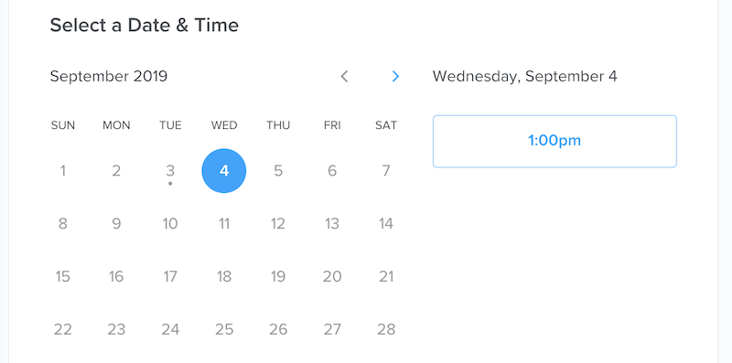Pick Monday September 2
The image size is (732, 363).
116,171
